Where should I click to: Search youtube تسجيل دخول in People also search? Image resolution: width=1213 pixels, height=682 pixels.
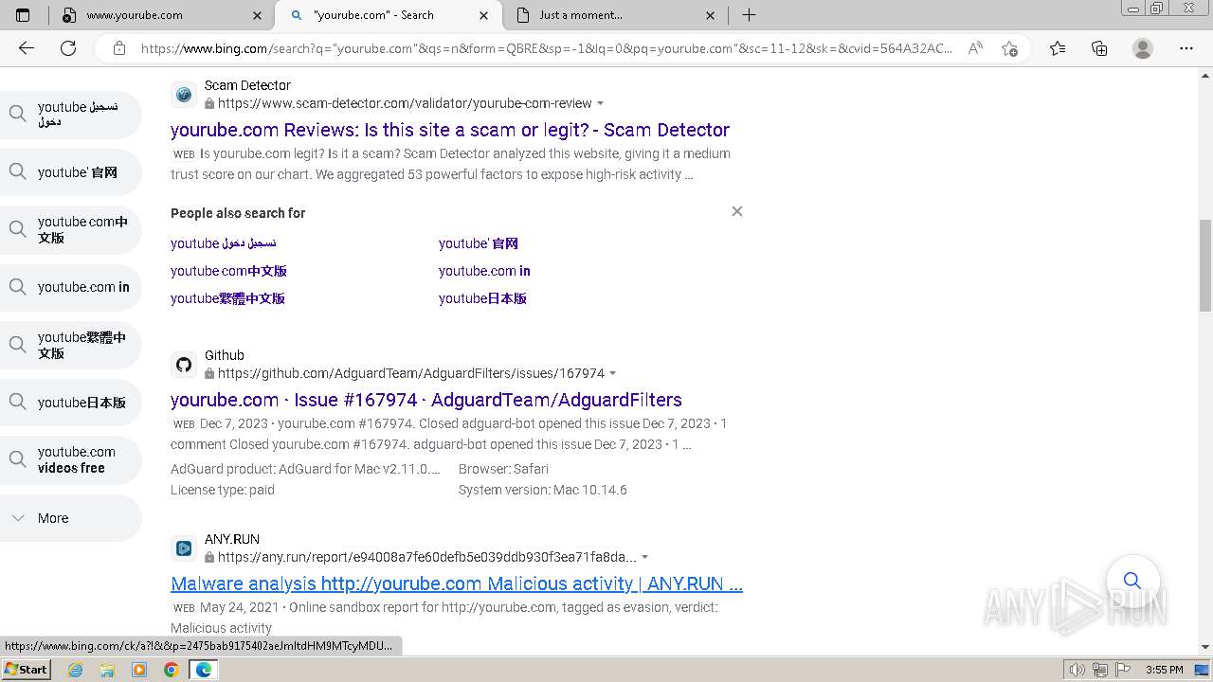[x=224, y=243]
